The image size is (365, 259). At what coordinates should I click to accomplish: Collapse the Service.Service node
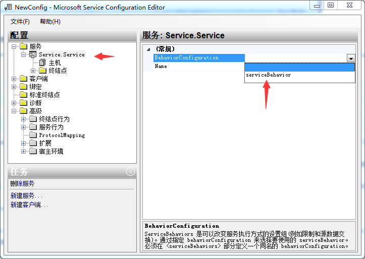pyautogui.click(x=24, y=54)
